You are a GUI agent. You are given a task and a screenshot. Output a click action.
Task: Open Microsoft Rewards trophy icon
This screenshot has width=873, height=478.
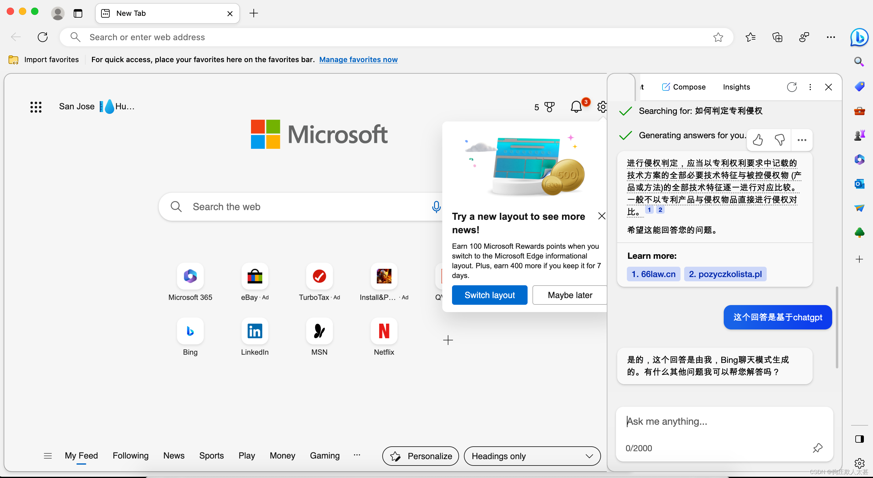tap(549, 107)
